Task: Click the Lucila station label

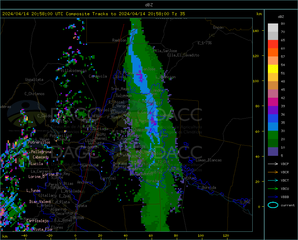Action: pyautogui.click(x=37, y=164)
